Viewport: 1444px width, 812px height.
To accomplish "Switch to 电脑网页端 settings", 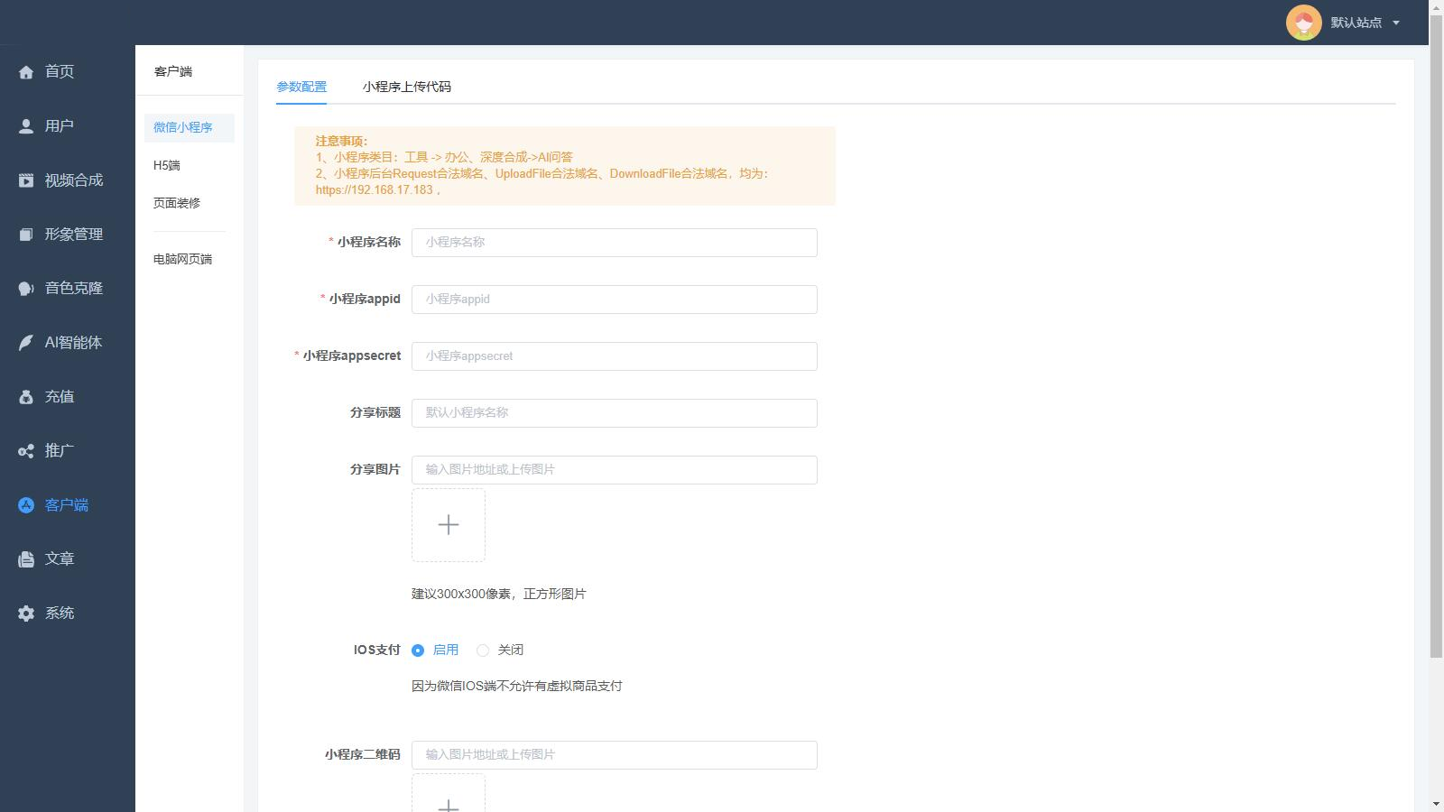I will (x=181, y=259).
